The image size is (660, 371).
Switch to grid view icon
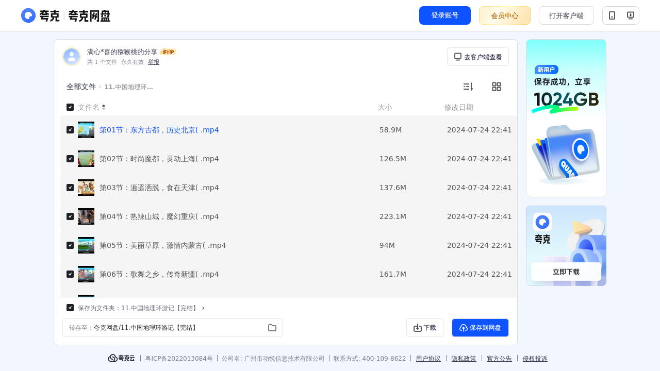click(497, 87)
